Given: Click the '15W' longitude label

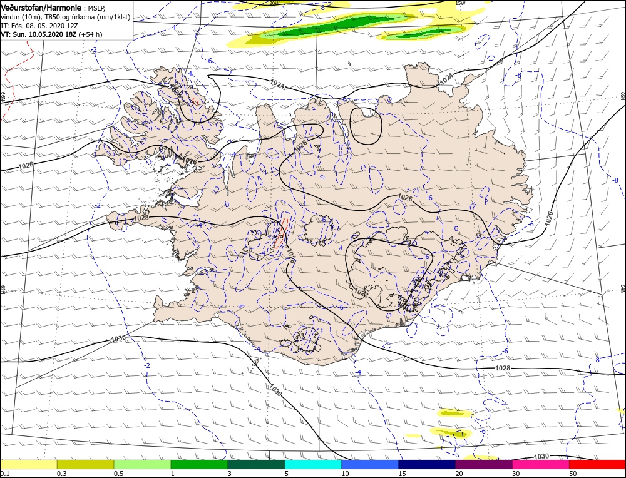Looking at the screenshot, I should click(x=460, y=3).
